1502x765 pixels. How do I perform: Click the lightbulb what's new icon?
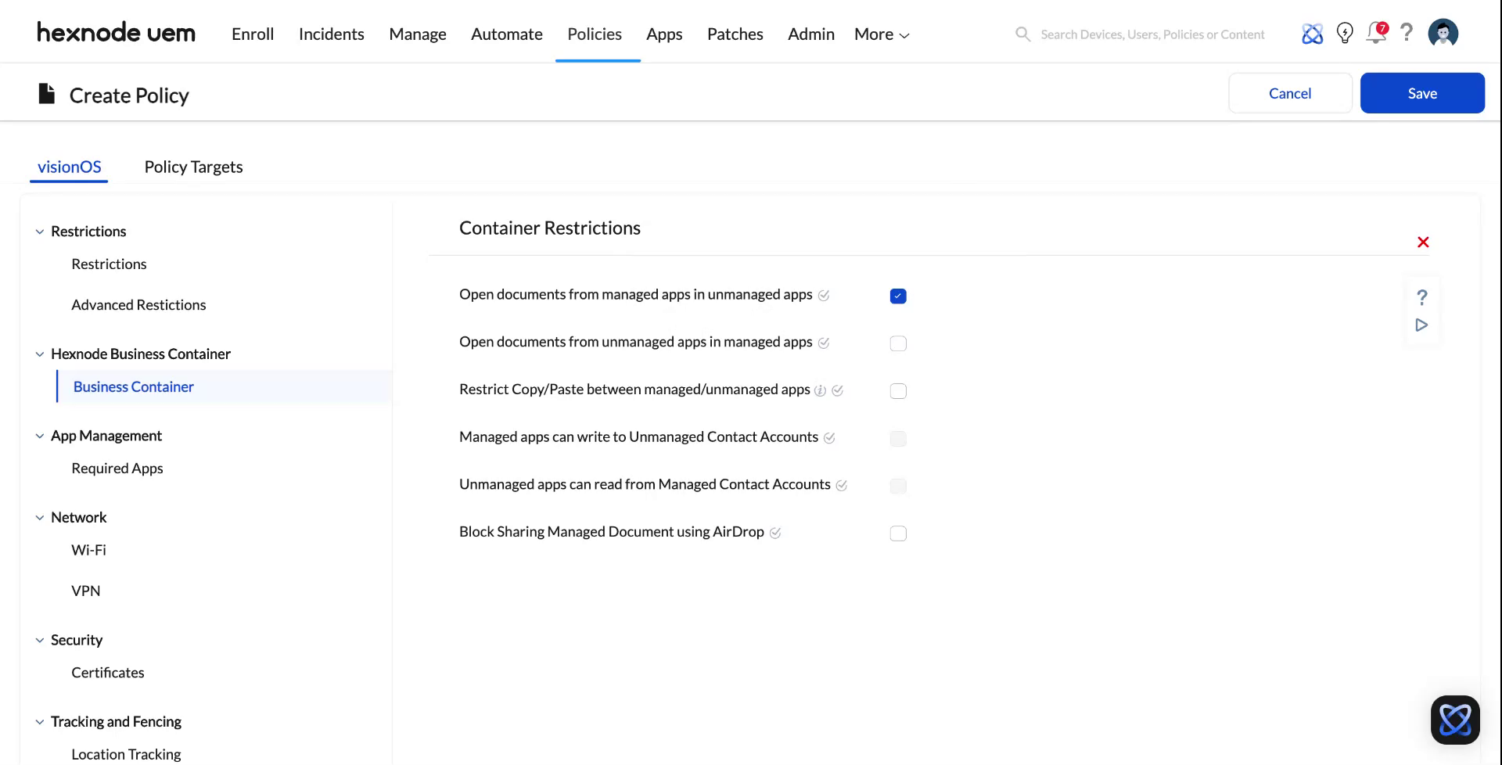pos(1345,33)
